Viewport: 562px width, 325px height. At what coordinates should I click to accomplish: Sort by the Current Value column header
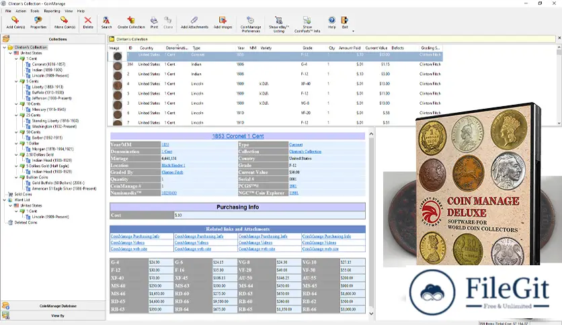376,48
